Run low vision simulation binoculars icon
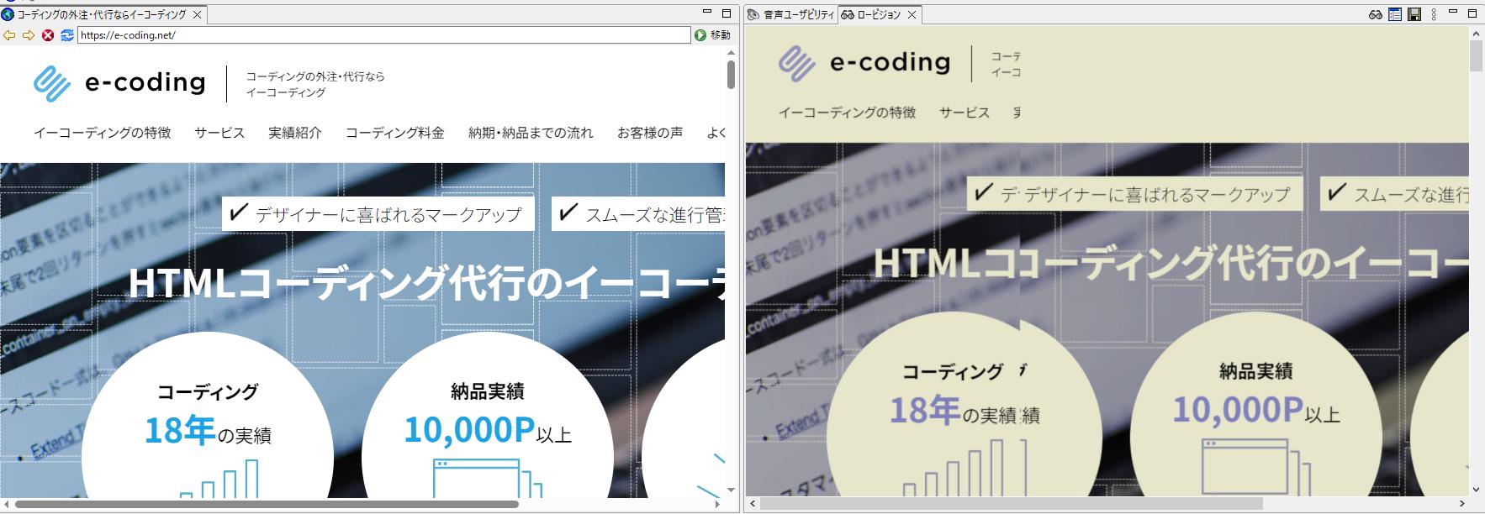 coord(1376,14)
